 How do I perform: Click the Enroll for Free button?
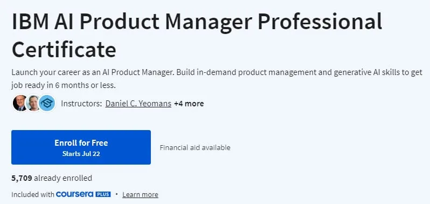click(81, 147)
